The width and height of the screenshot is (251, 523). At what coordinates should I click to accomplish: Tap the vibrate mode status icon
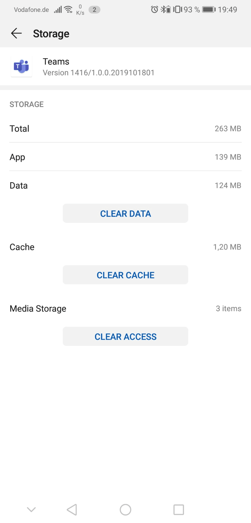pyautogui.click(x=178, y=9)
